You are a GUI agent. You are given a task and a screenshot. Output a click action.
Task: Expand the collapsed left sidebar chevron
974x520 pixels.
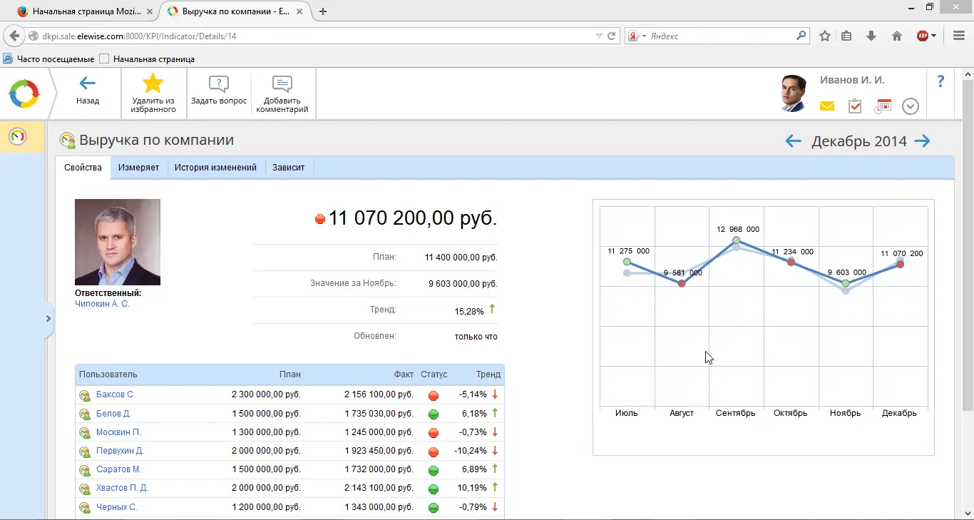48,319
